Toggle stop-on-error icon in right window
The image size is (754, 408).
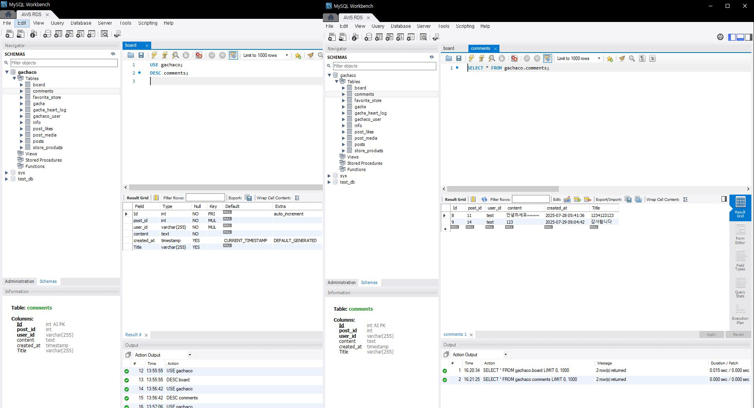point(514,58)
